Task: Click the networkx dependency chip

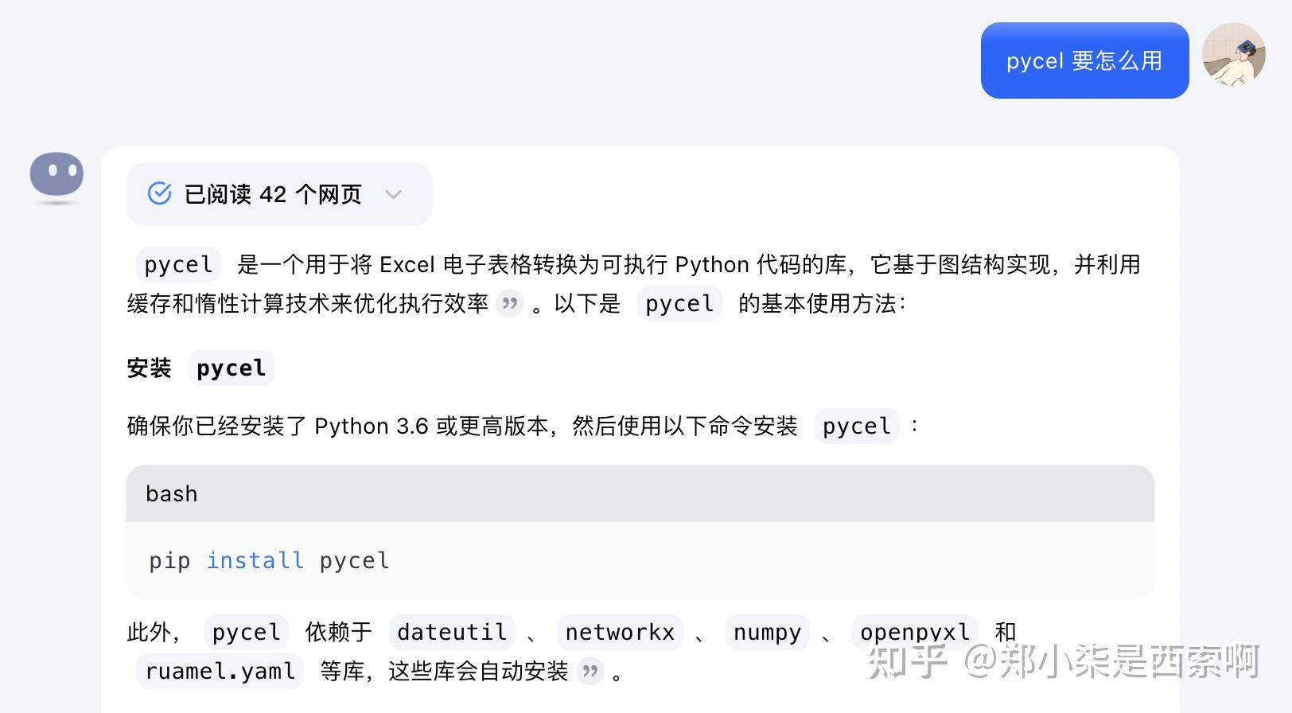Action: 619,631
